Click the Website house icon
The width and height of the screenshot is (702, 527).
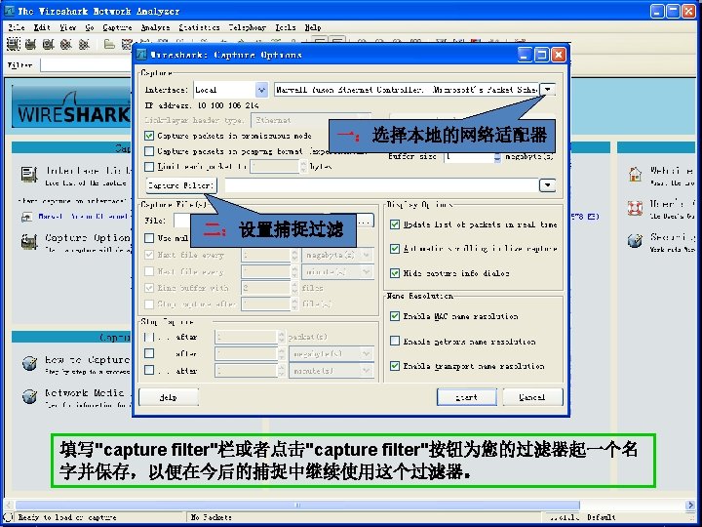tap(635, 174)
